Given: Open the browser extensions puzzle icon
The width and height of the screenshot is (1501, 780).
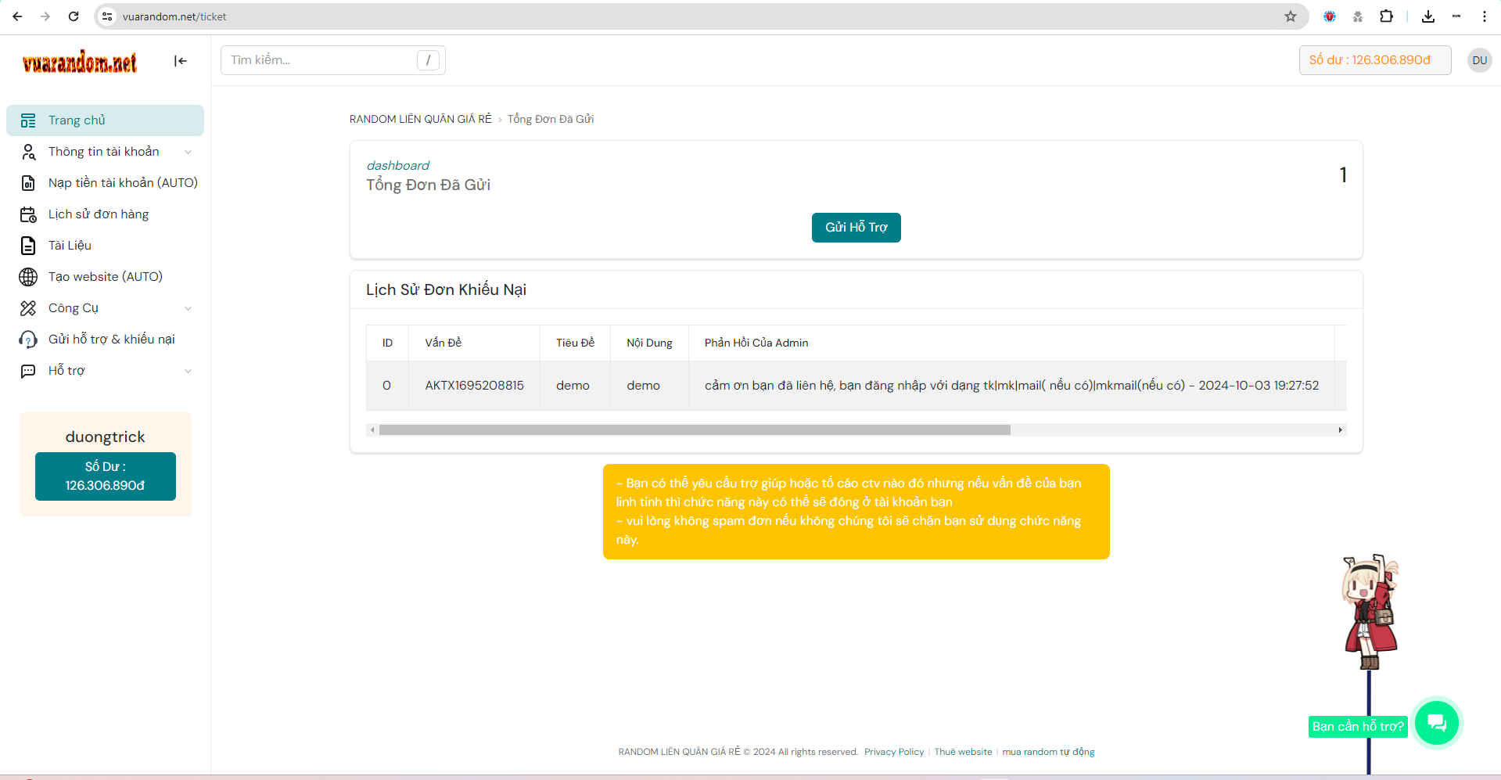Looking at the screenshot, I should coord(1386,16).
